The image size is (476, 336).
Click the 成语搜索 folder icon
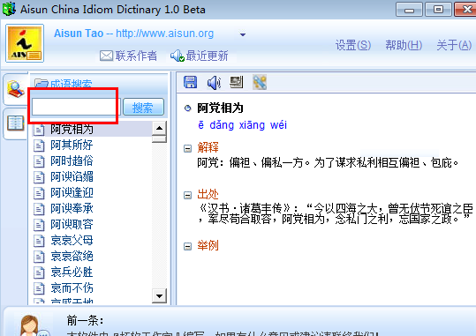42,83
